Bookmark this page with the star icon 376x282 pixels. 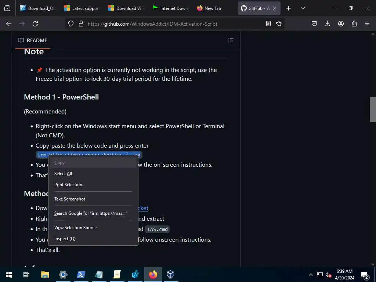(279, 23)
